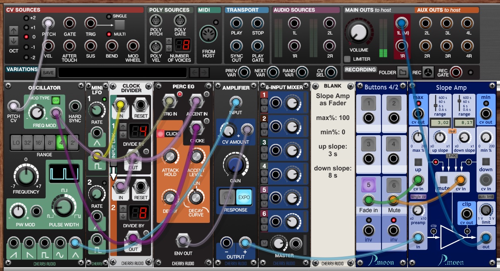500x271 pixels.
Task: Enable the LIMITER checkbox
Action: 347,59
